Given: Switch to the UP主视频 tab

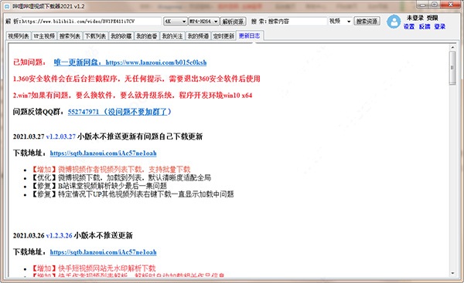Looking at the screenshot, I should point(44,36).
